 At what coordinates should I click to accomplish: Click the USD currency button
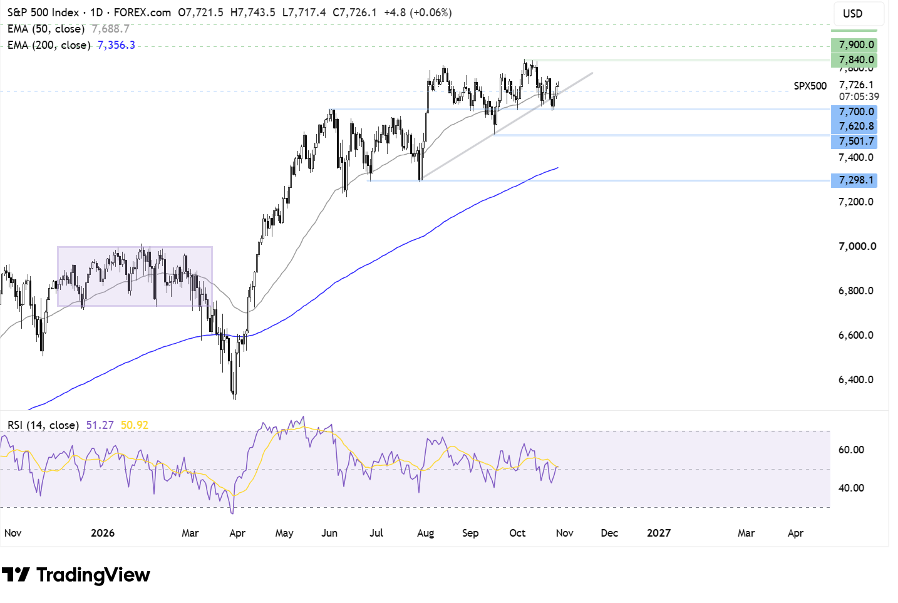pyautogui.click(x=859, y=13)
